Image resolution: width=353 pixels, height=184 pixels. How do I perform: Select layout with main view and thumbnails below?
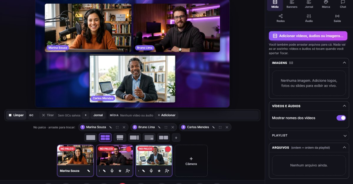tap(120, 137)
